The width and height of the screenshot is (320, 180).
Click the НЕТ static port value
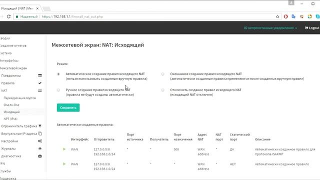pyautogui.click(x=232, y=164)
